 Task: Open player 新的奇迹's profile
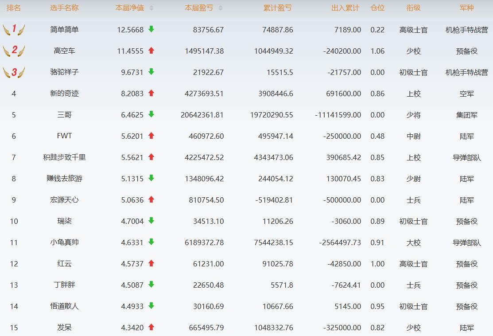click(64, 94)
